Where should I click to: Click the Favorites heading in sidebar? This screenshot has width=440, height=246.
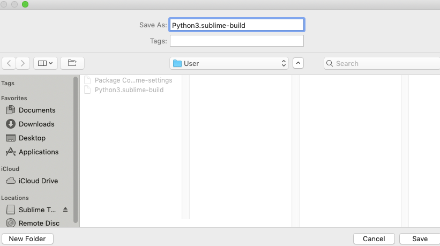[x=14, y=98]
